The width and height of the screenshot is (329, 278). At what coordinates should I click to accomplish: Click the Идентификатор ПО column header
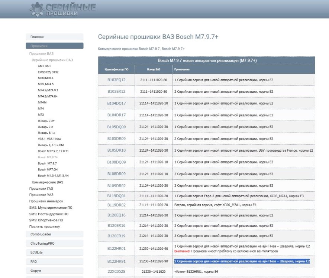click(116, 69)
